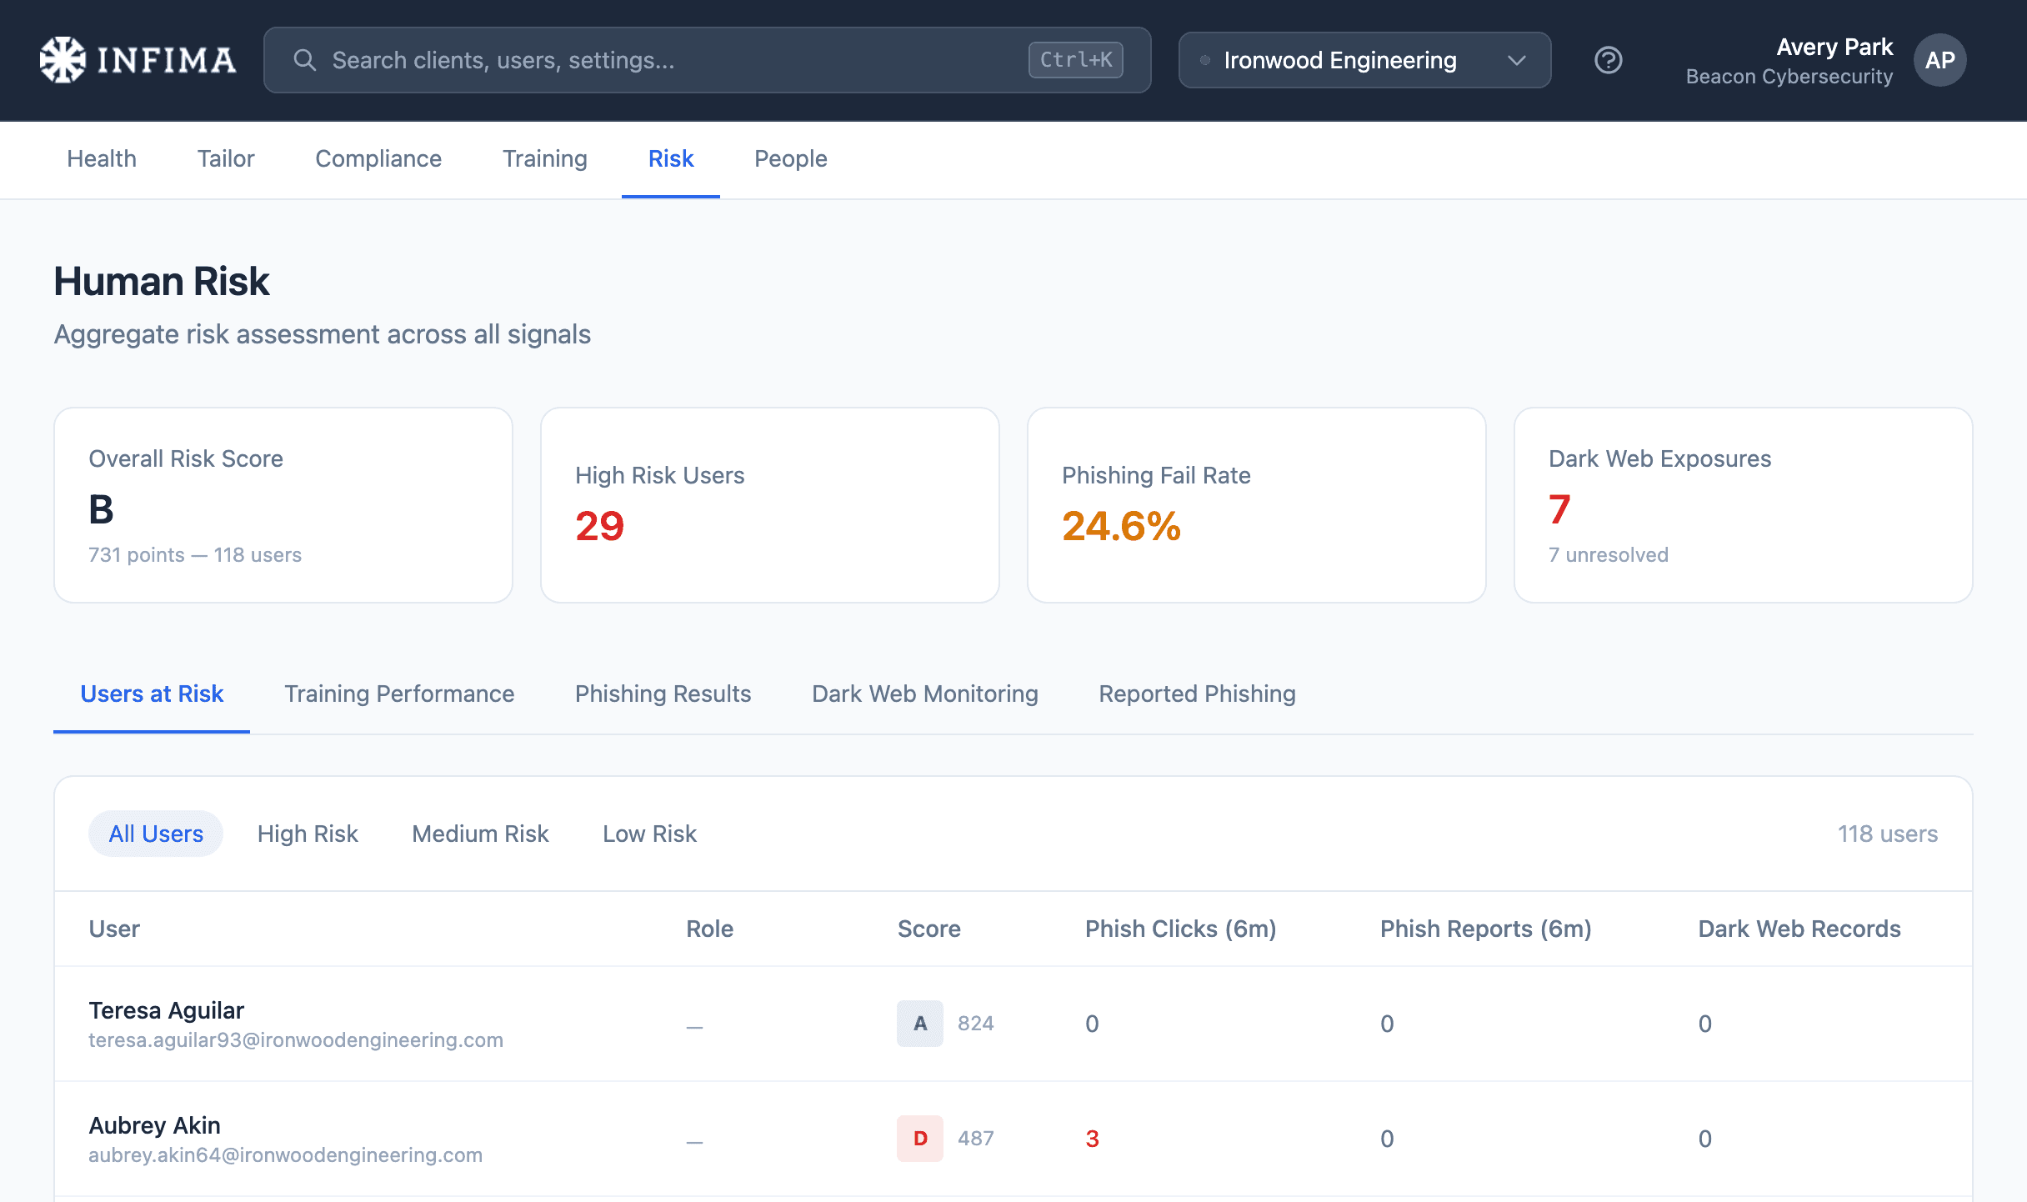
Task: Click the score value 487
Action: (x=976, y=1139)
